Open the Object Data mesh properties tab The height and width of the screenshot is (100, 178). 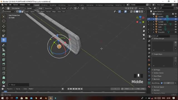click(149, 83)
